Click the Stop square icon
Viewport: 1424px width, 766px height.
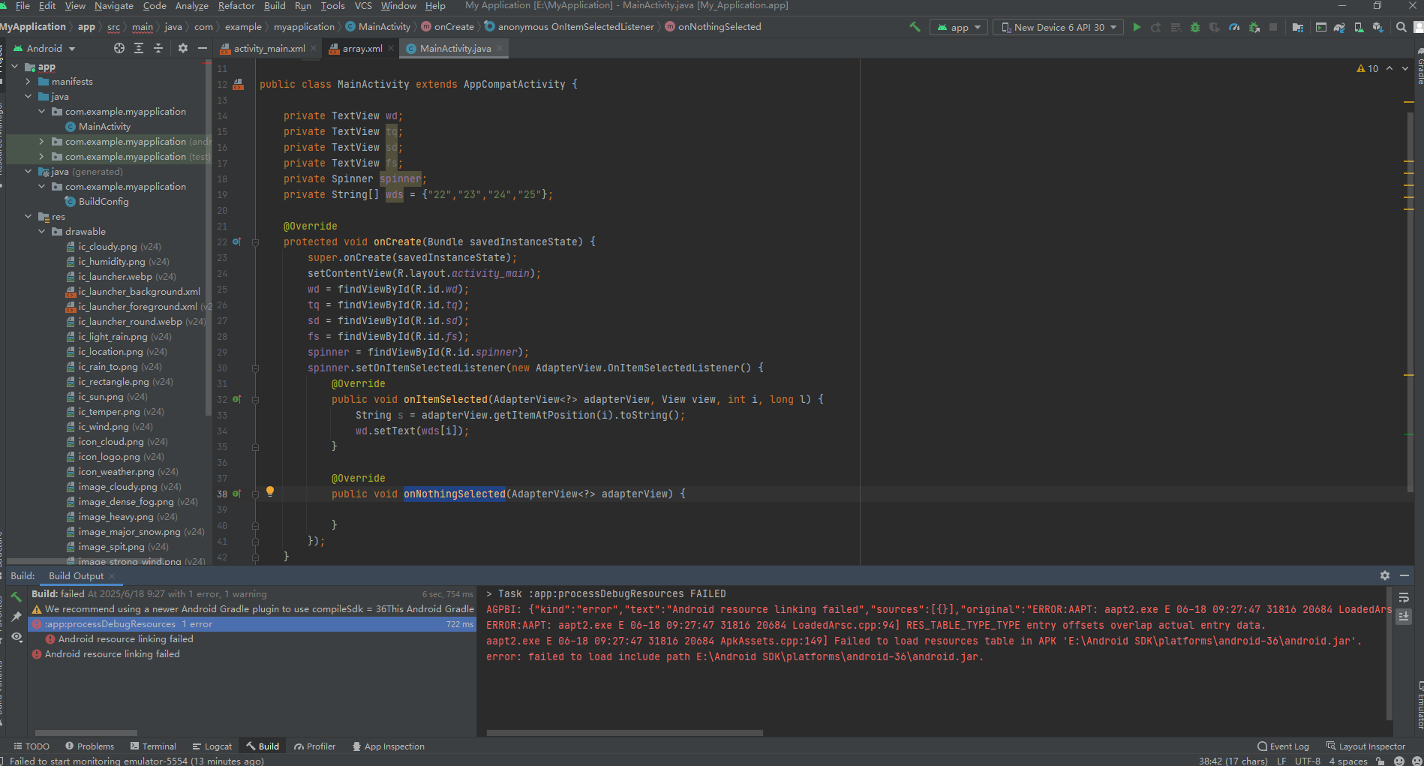1273,27
